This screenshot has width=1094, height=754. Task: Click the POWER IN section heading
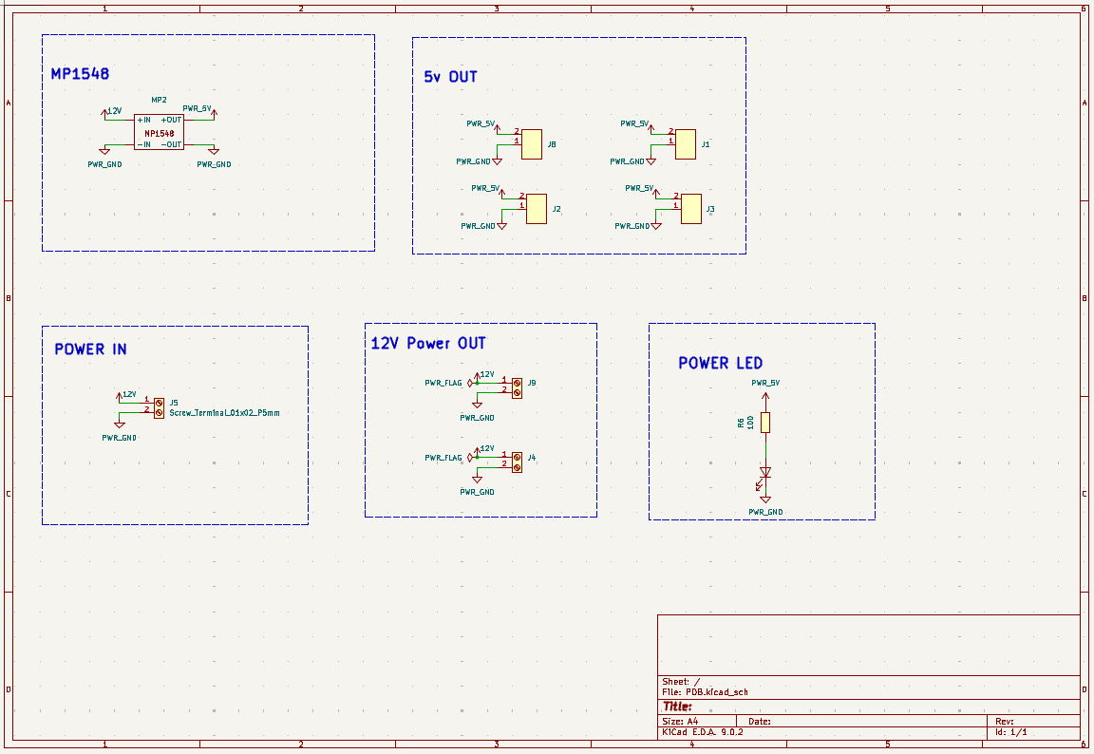(91, 349)
